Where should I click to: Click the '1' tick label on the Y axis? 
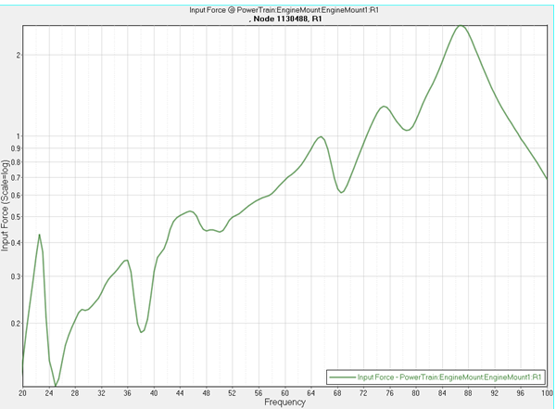point(16,136)
